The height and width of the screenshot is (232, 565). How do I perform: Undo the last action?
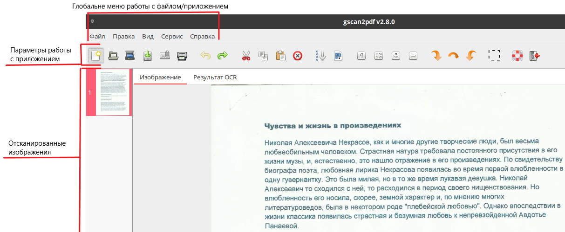coord(205,56)
